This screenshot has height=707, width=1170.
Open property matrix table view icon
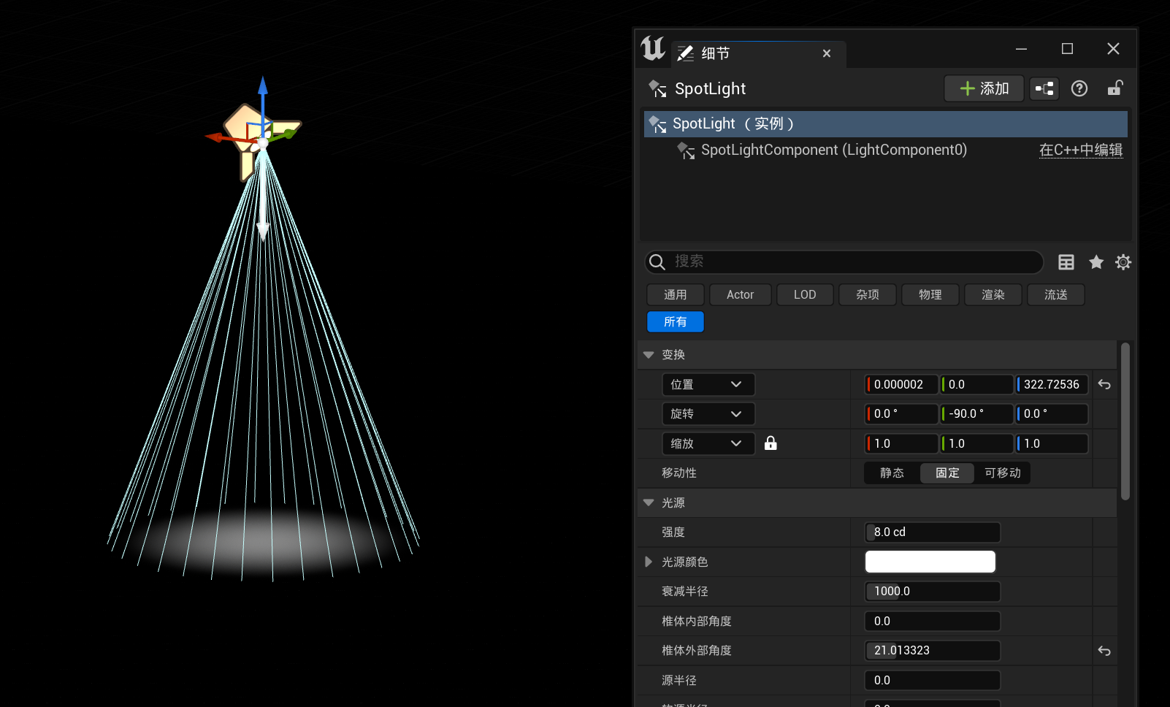[1066, 262]
